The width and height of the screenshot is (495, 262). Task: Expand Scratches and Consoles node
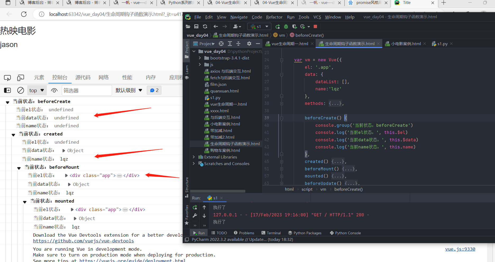194,163
